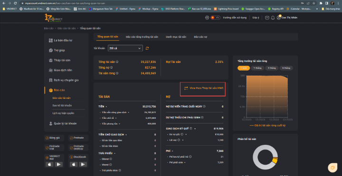
Task: Open the Protrade shortcut button
Action: point(78,138)
